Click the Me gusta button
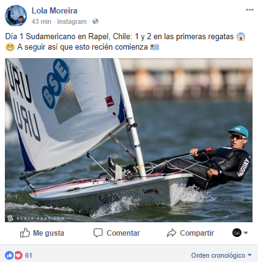This screenshot has height=262, width=258. (x=42, y=233)
